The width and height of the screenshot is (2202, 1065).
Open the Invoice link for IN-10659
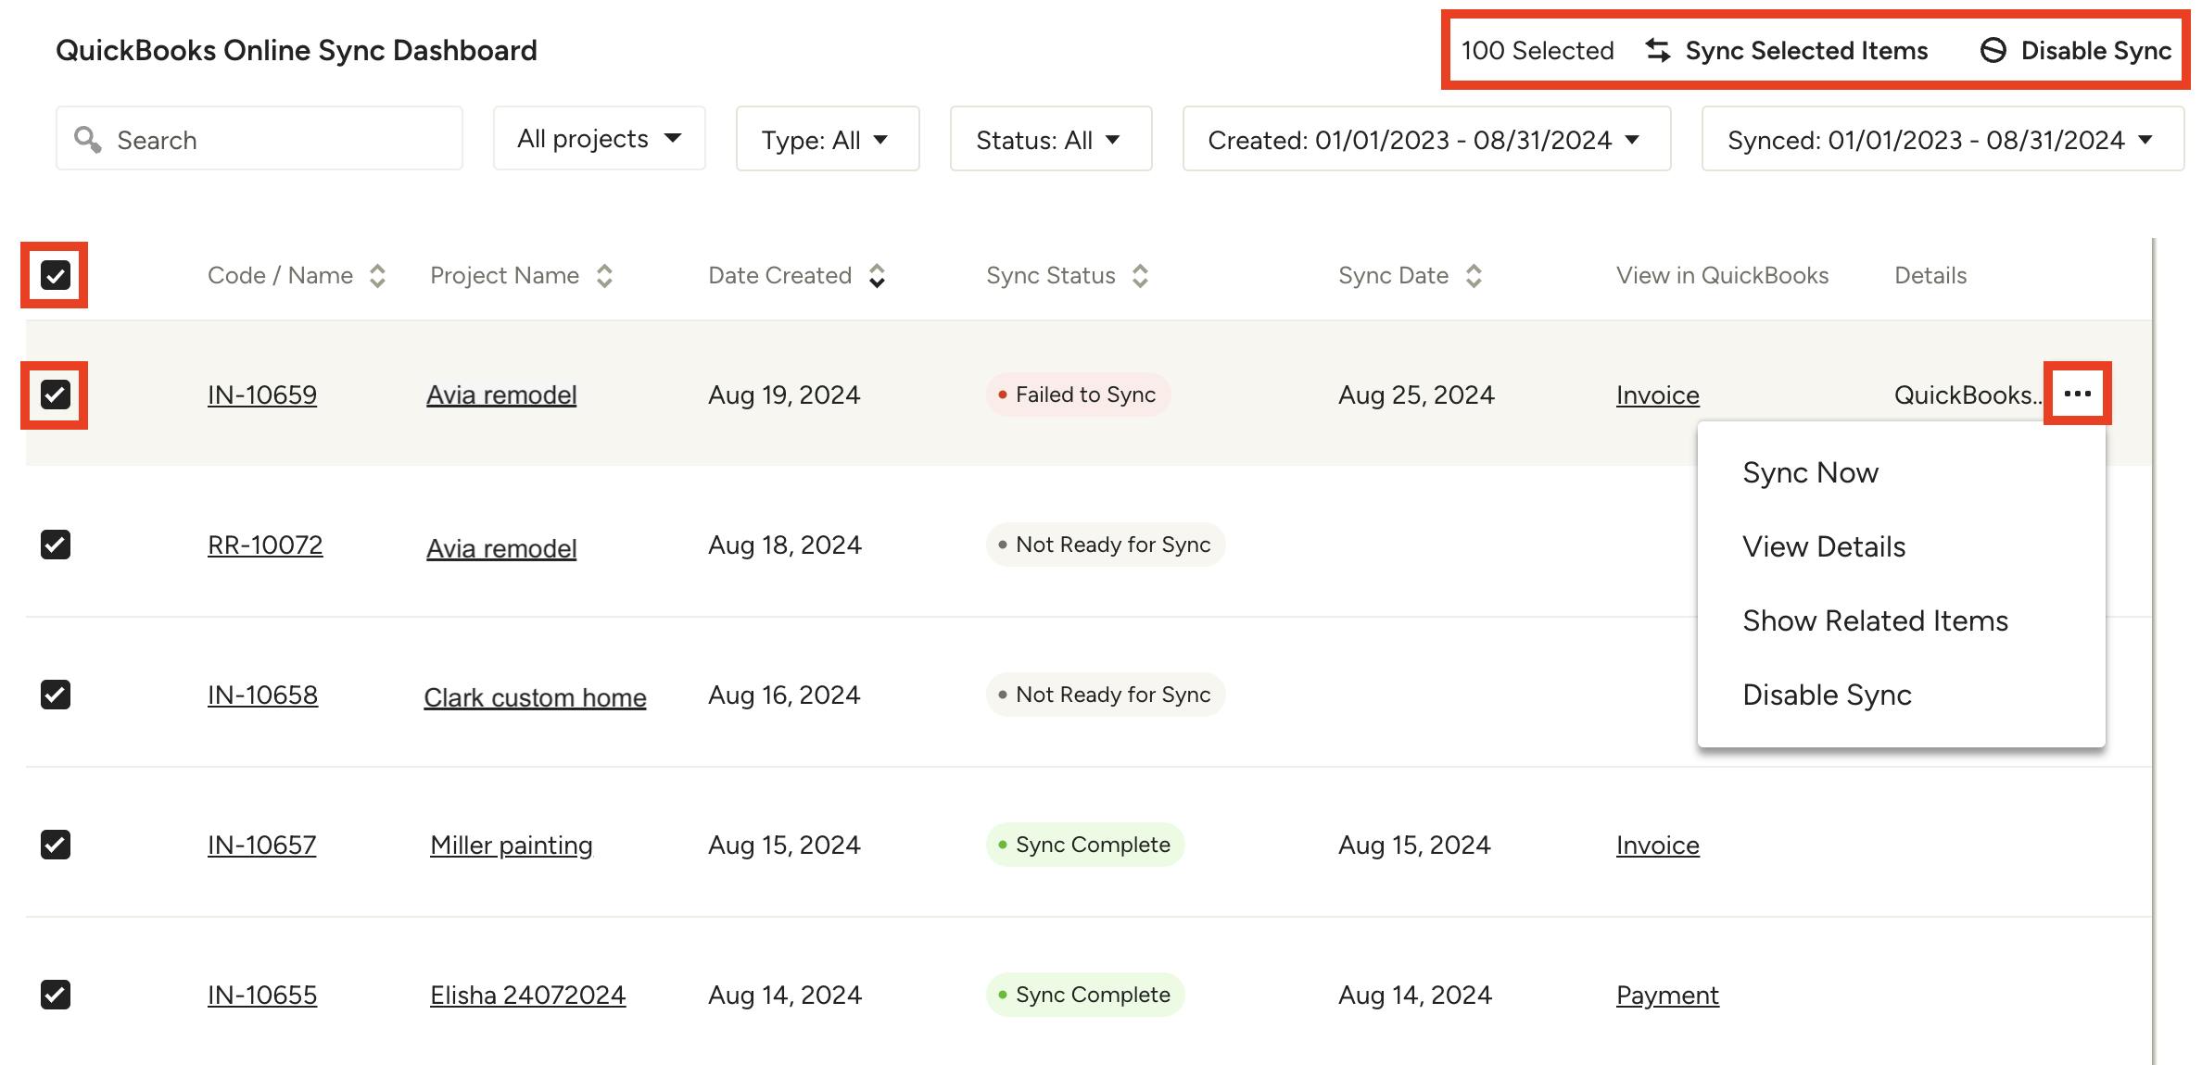(1658, 395)
